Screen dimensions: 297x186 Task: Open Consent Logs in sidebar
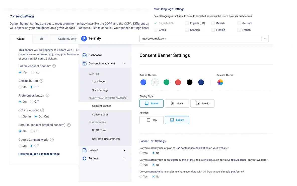[x=100, y=114]
